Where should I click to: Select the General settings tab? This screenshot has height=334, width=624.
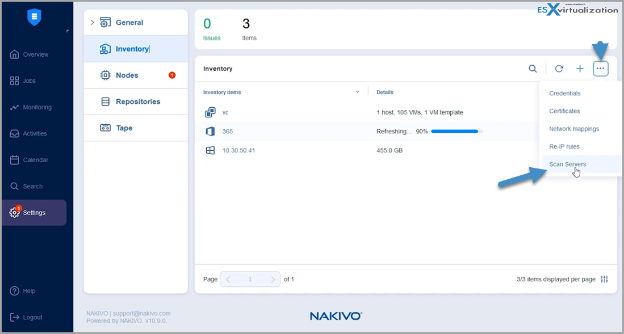136,23
